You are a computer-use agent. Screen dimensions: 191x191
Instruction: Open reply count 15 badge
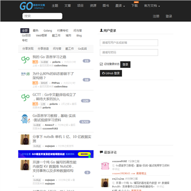coord(86,61)
